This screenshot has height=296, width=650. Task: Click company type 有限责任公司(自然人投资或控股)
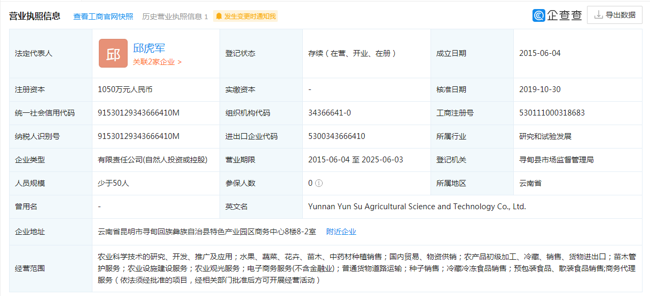tap(152, 160)
